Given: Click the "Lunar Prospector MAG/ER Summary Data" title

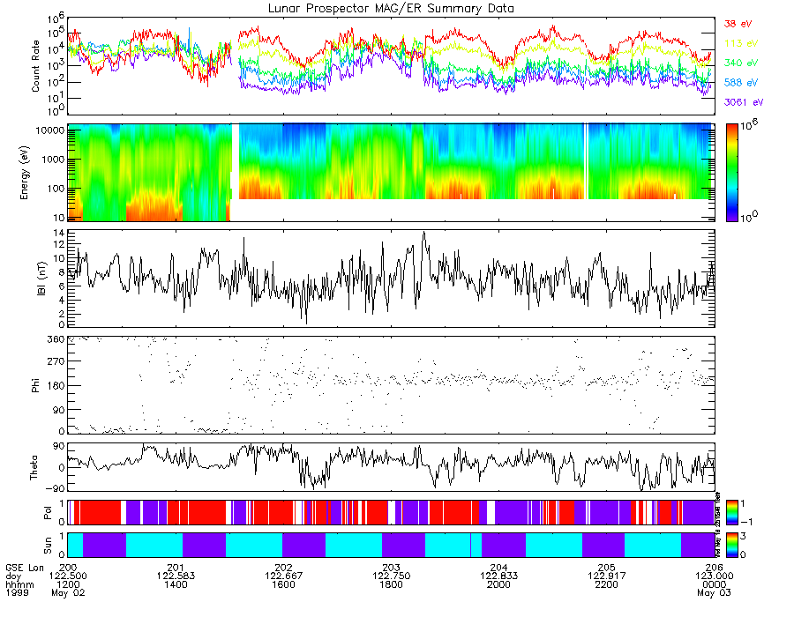Looking at the screenshot, I should 391,9.
